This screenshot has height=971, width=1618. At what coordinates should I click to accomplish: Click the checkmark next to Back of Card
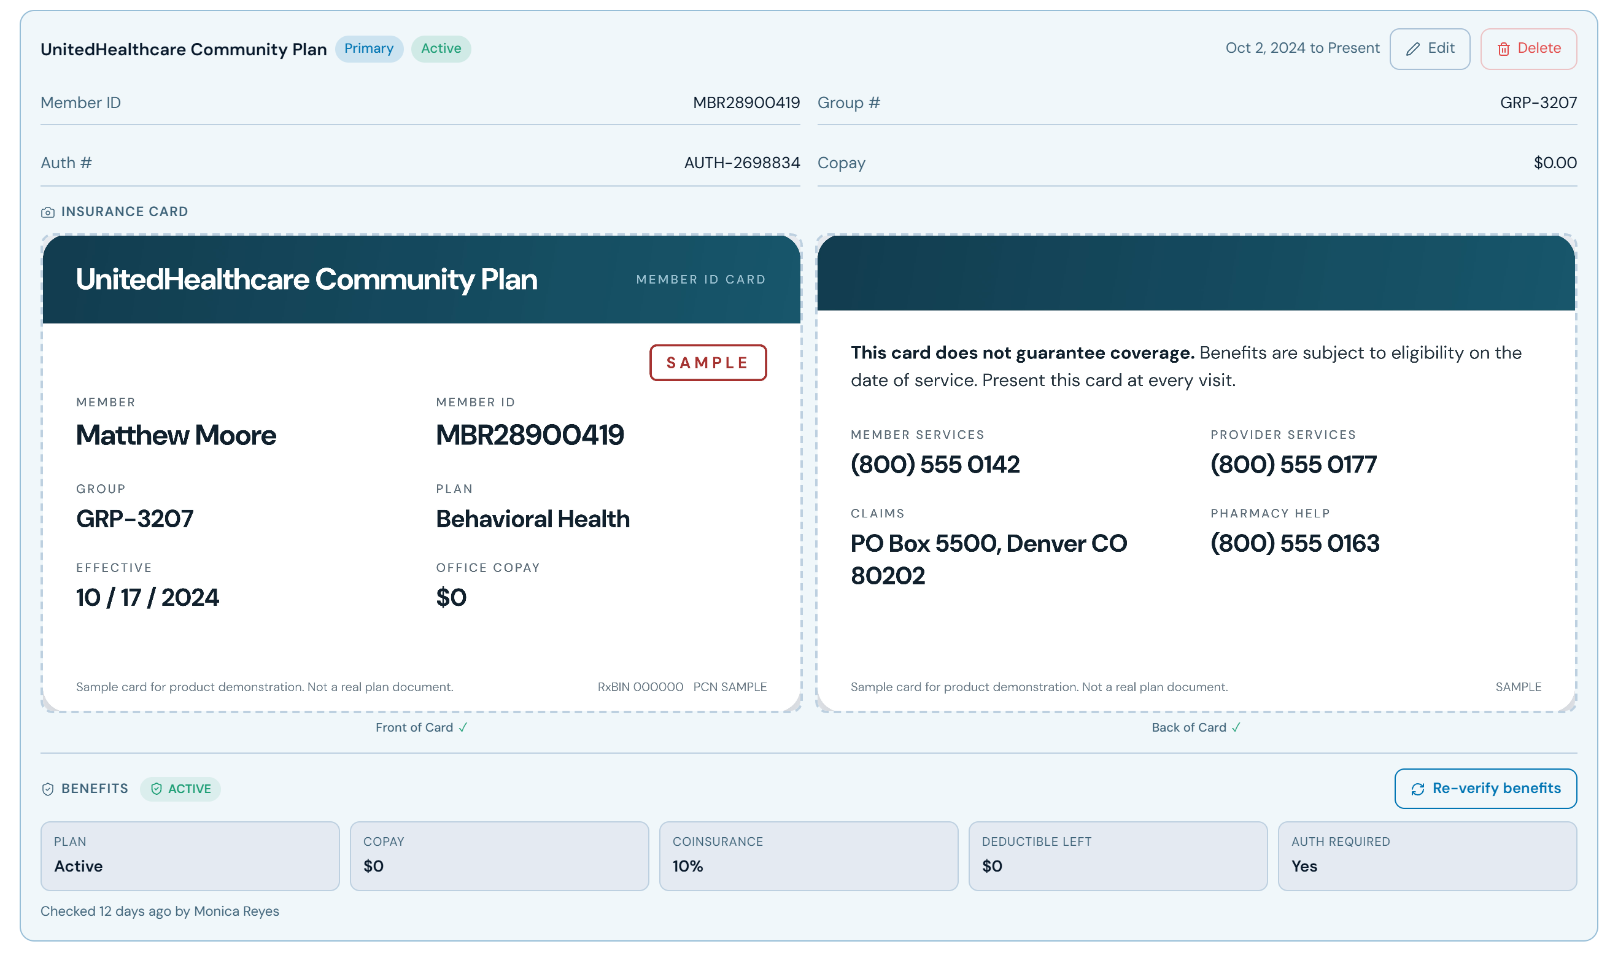pos(1235,727)
